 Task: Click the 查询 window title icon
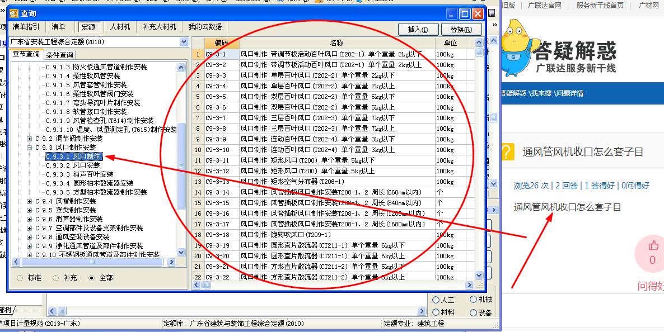(15, 14)
